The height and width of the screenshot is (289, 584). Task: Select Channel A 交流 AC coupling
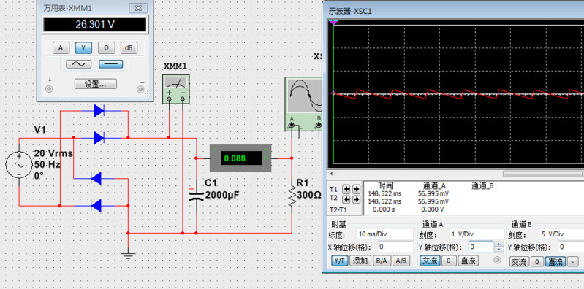(x=431, y=261)
